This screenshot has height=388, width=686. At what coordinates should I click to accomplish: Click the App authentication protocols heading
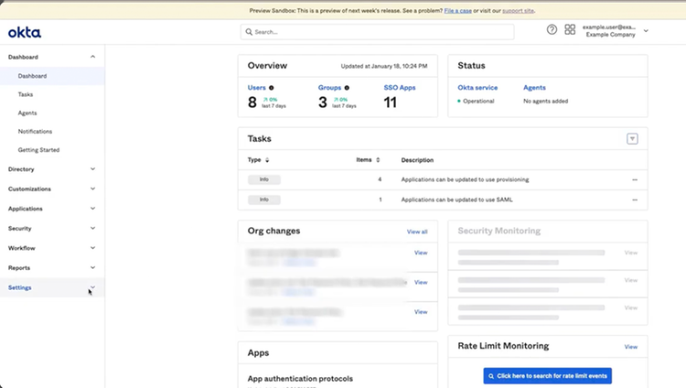tap(300, 379)
